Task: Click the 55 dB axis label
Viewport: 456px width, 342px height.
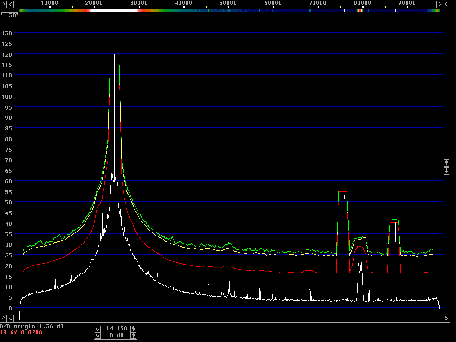Action: 8,192
